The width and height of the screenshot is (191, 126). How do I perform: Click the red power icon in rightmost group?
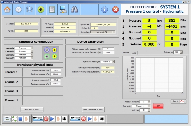83,119
